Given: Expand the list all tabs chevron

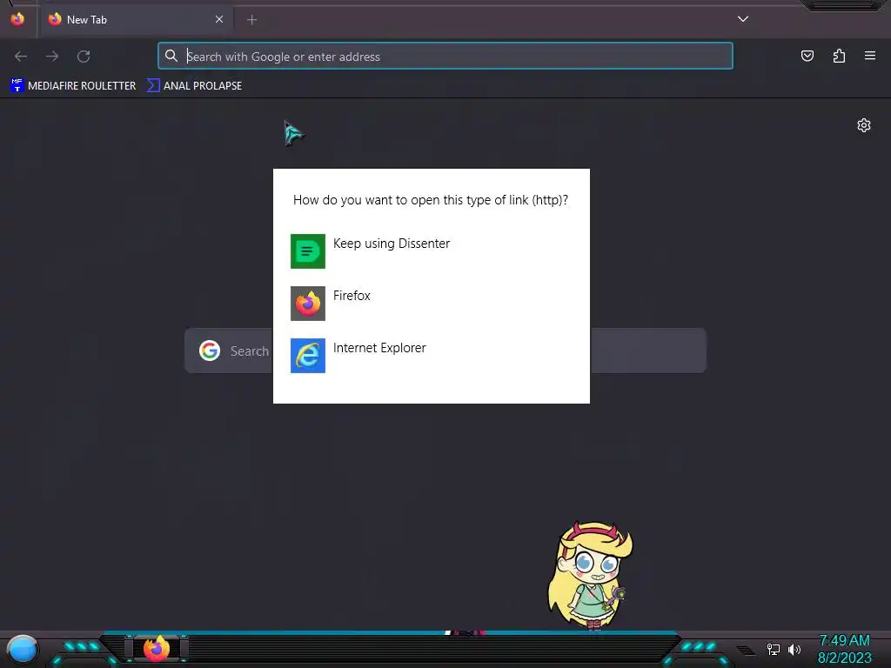Looking at the screenshot, I should coord(743,19).
